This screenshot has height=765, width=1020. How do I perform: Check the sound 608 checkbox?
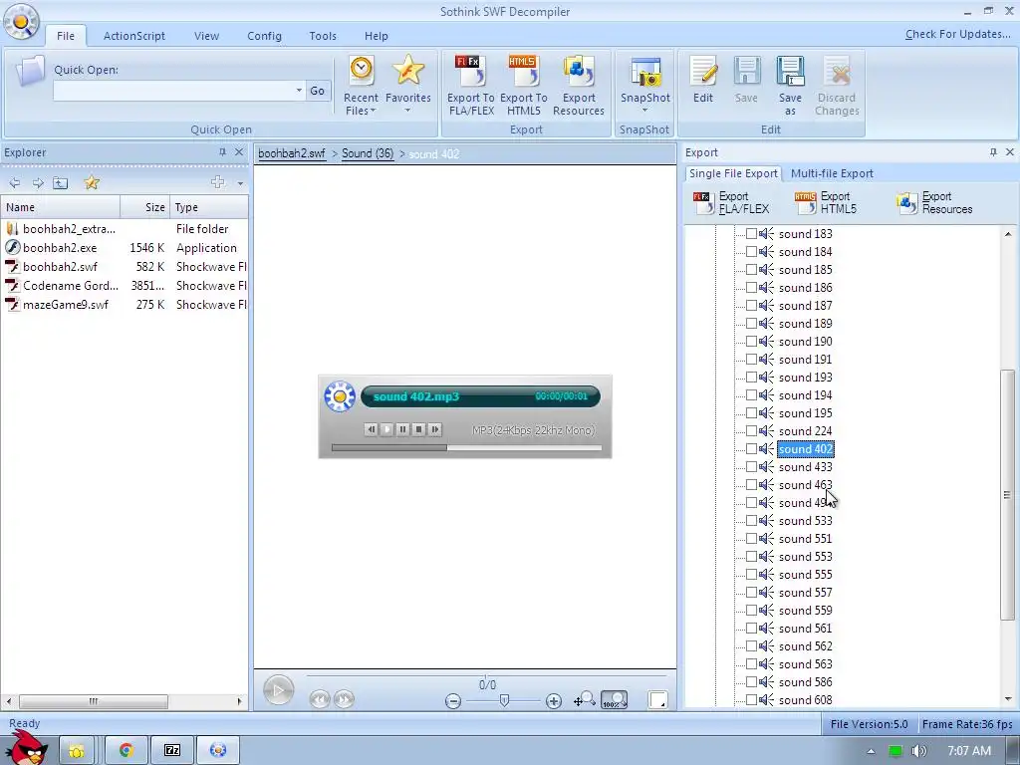click(x=751, y=700)
